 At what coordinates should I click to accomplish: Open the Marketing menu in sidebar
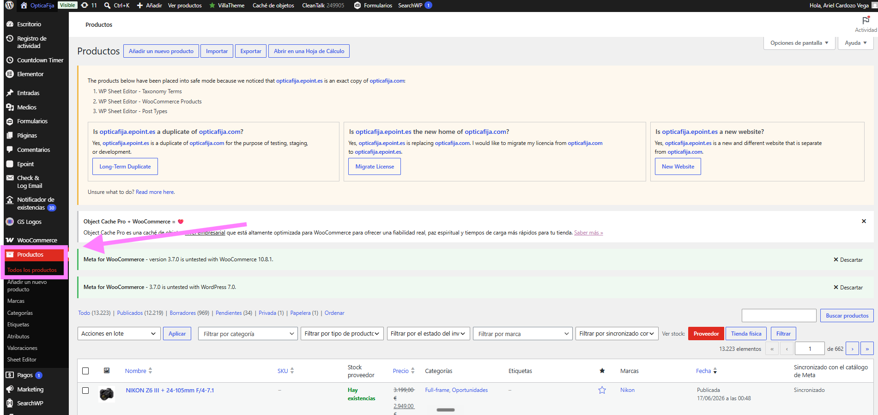click(x=30, y=389)
